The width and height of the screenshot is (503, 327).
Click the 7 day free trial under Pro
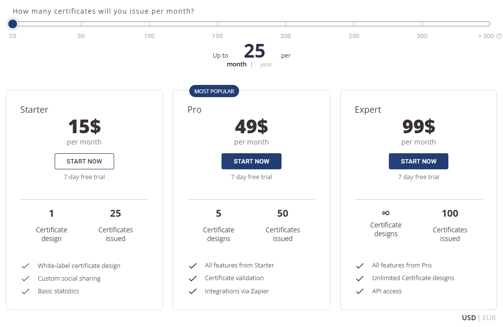251,177
